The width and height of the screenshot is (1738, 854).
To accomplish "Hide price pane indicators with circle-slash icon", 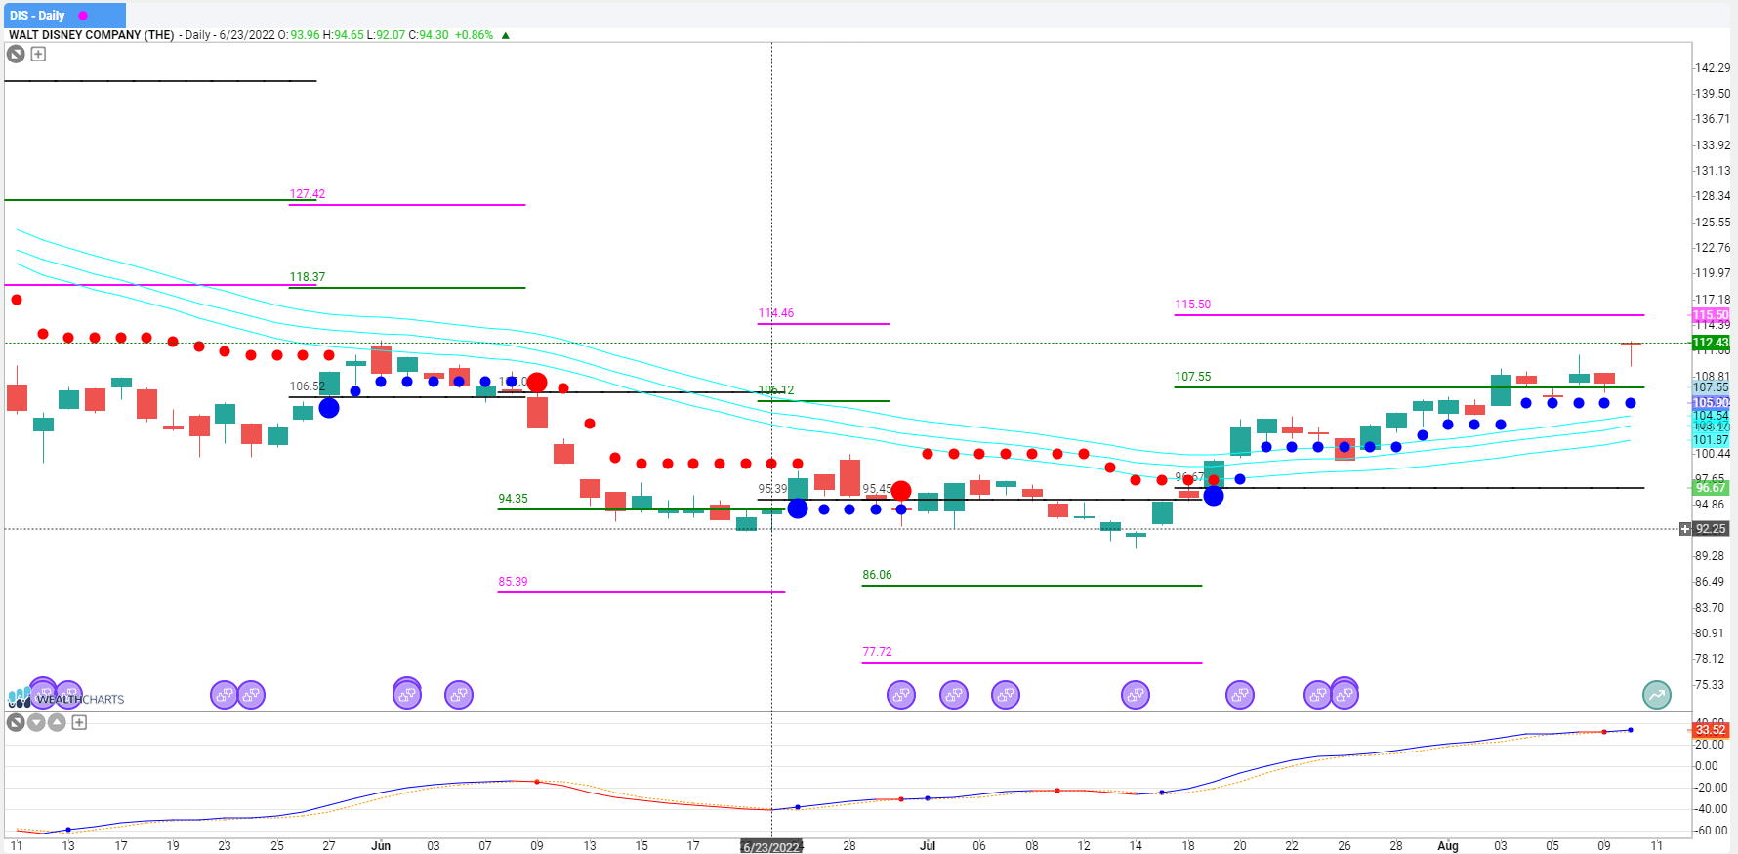I will (x=16, y=54).
